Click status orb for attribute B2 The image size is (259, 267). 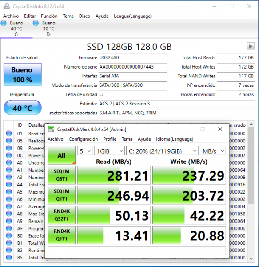click(x=9, y=250)
